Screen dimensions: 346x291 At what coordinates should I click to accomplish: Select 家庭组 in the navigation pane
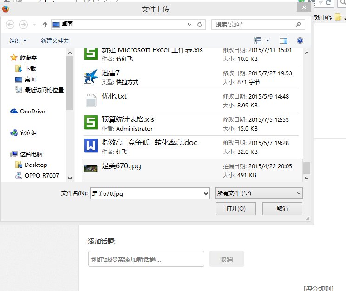[28, 133]
